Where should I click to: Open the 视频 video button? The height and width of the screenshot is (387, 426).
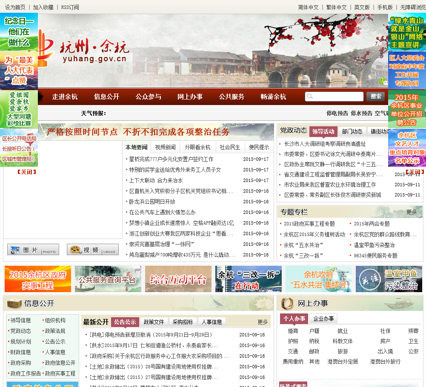pyautogui.click(x=93, y=250)
